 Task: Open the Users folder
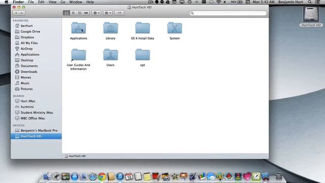(x=111, y=54)
